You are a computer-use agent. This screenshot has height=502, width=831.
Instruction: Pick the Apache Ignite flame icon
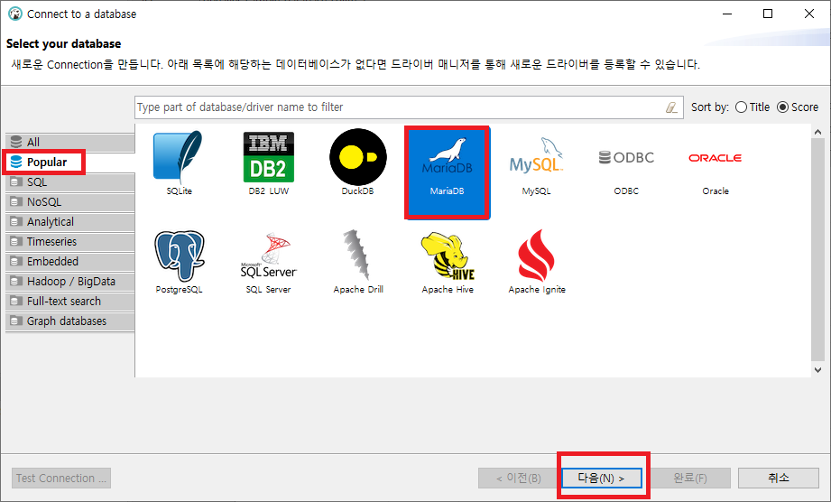[536, 255]
